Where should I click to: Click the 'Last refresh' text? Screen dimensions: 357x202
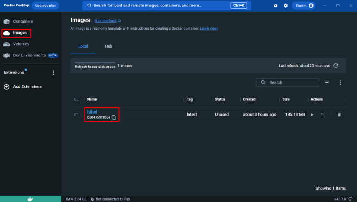[304, 66]
